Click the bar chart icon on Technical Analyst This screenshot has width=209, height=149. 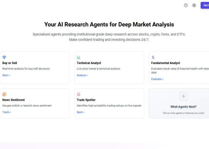[x=79, y=57]
